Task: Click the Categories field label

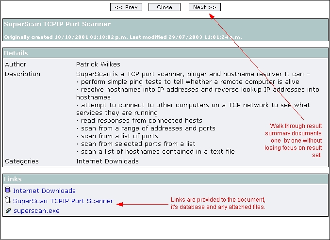Action: 22,161
